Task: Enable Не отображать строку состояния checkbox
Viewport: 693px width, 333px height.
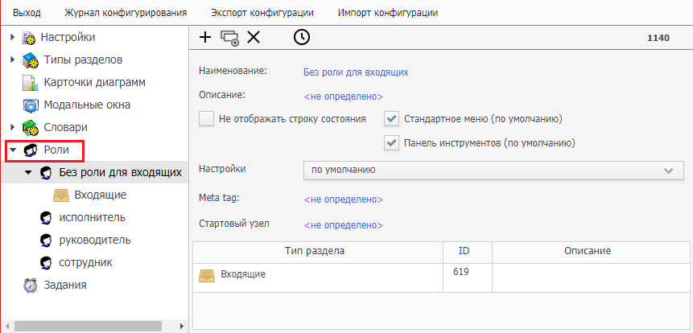Action: click(206, 119)
